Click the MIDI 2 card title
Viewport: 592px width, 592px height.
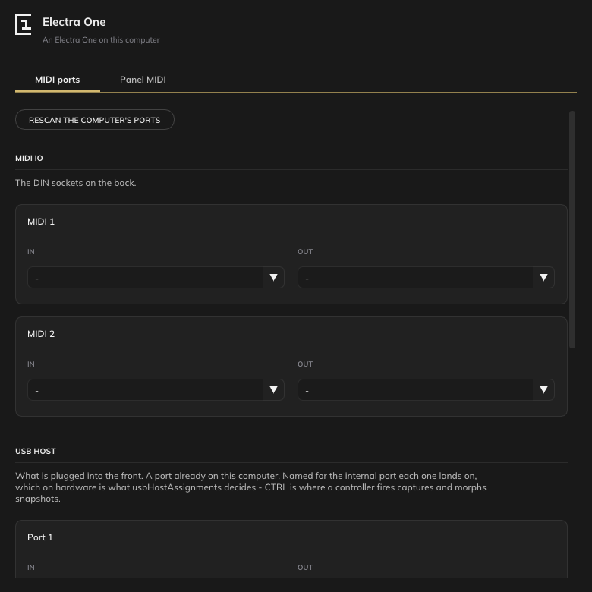coord(41,334)
